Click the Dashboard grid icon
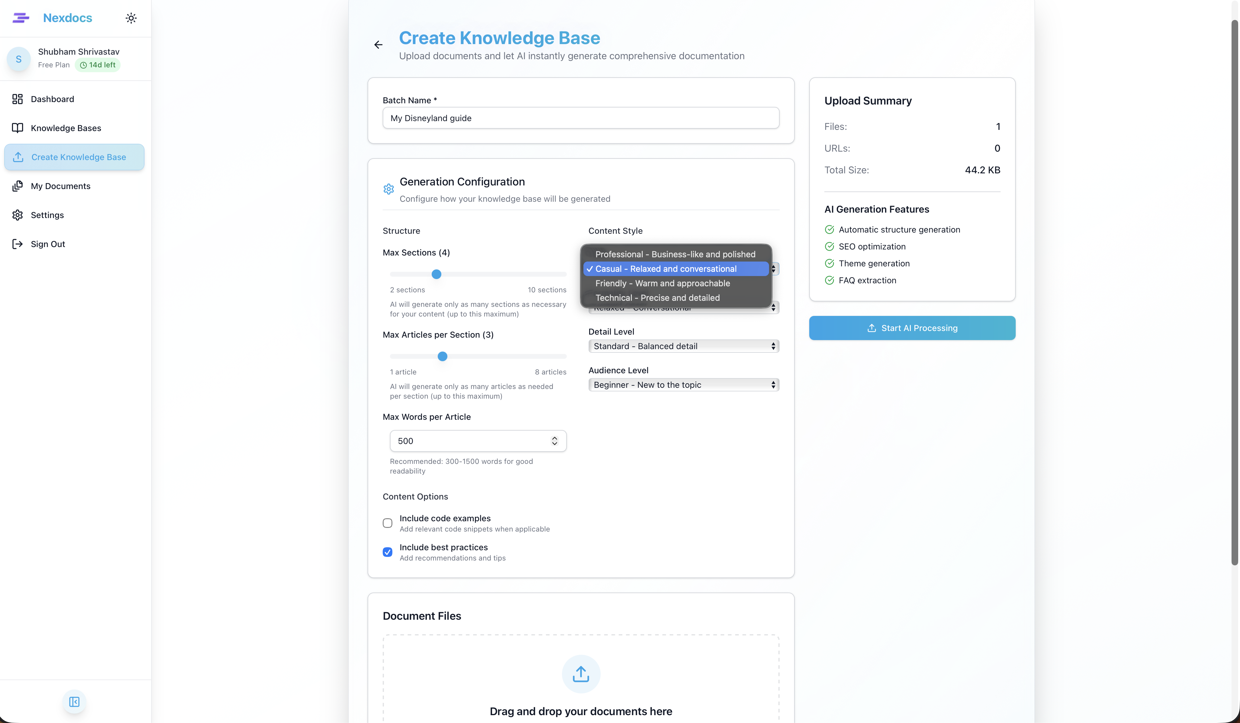This screenshot has width=1240, height=723. click(18, 99)
